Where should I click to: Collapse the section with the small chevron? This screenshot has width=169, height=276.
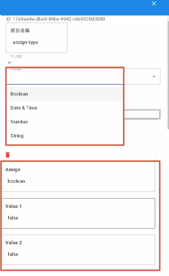coord(10,62)
